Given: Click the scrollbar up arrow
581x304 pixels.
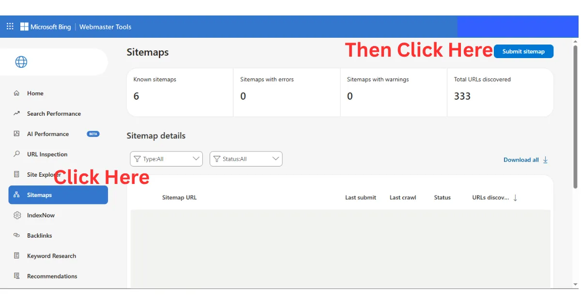Looking at the screenshot, I should pos(575,42).
